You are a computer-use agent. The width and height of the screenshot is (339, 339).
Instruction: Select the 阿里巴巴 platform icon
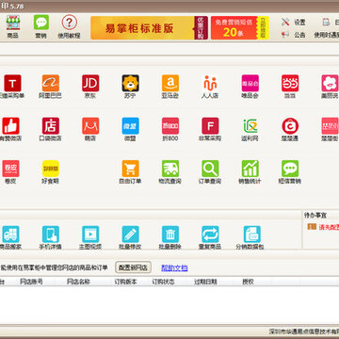(x=51, y=83)
